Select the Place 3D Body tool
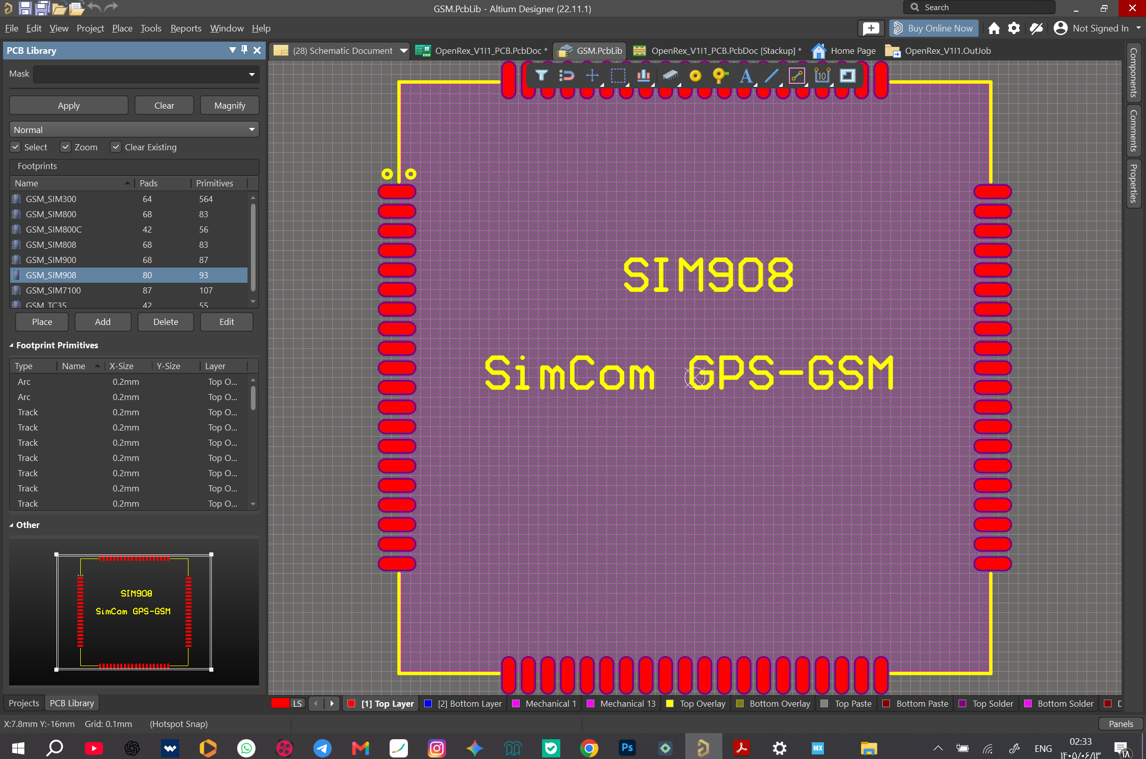Screen dimensions: 1146x759 pos(670,76)
